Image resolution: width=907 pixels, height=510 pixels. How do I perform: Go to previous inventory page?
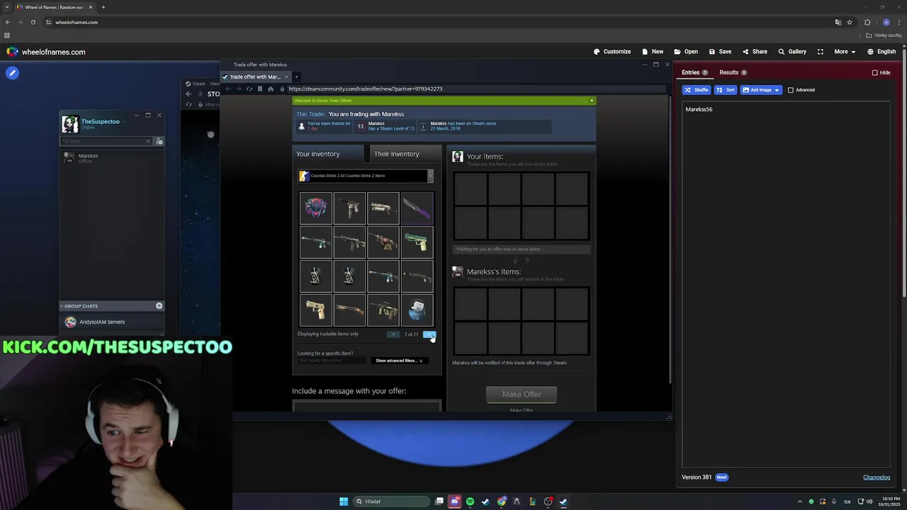point(393,334)
